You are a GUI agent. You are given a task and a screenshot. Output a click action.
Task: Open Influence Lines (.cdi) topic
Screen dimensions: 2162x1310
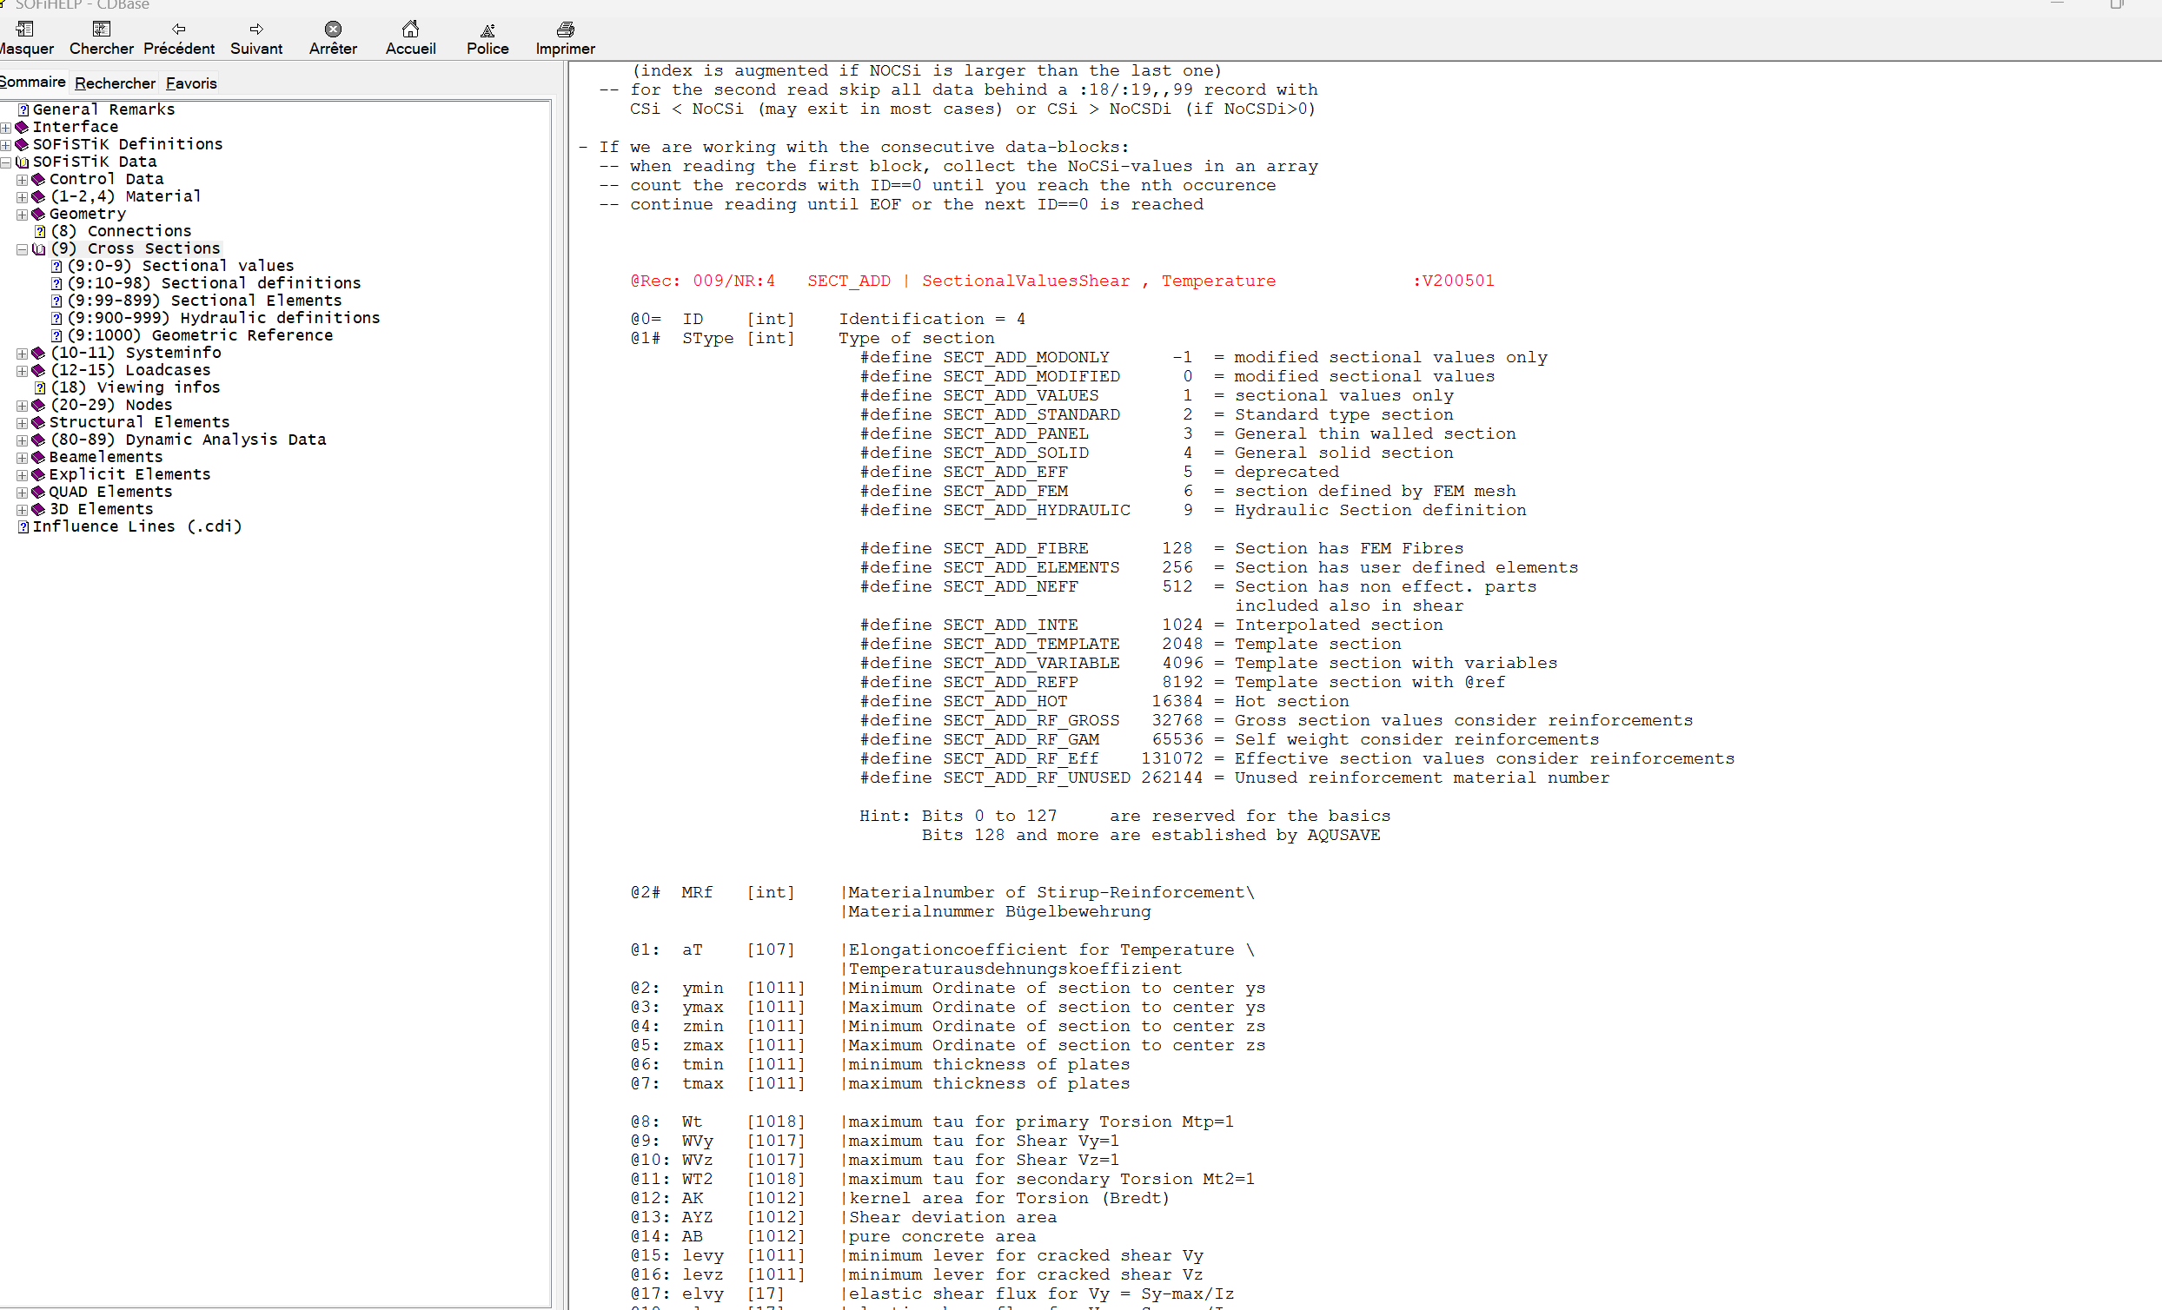click(x=138, y=527)
